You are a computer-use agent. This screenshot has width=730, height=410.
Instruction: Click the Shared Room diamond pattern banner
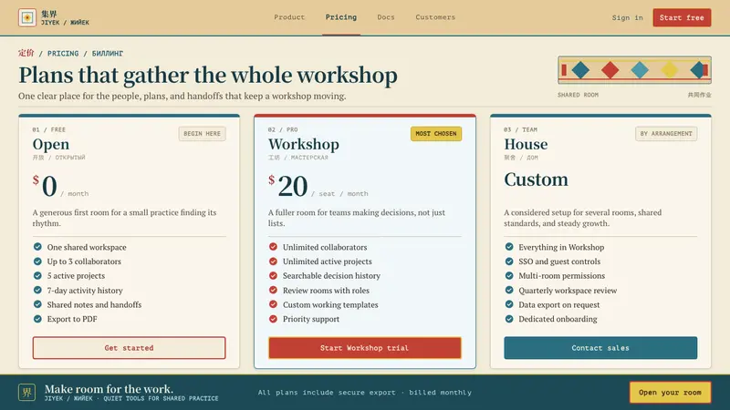coord(634,70)
